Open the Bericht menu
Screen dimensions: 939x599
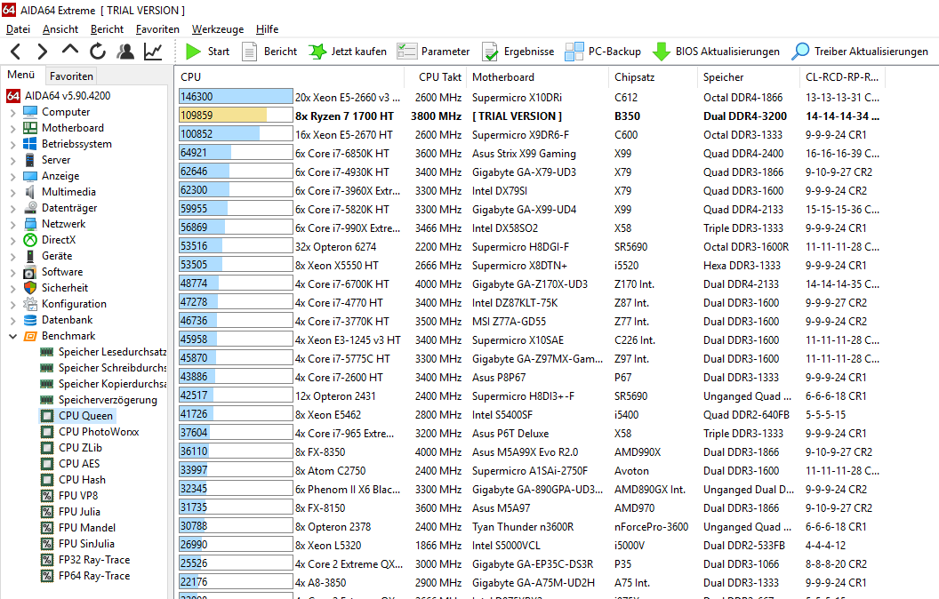107,28
